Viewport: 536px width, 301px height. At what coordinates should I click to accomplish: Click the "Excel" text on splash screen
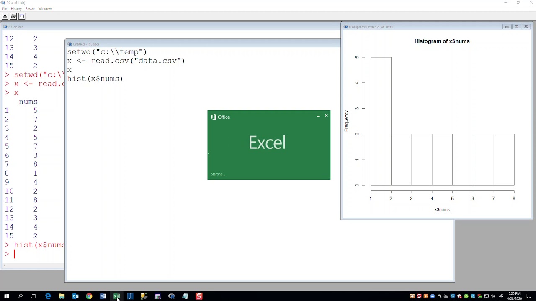pos(267,143)
